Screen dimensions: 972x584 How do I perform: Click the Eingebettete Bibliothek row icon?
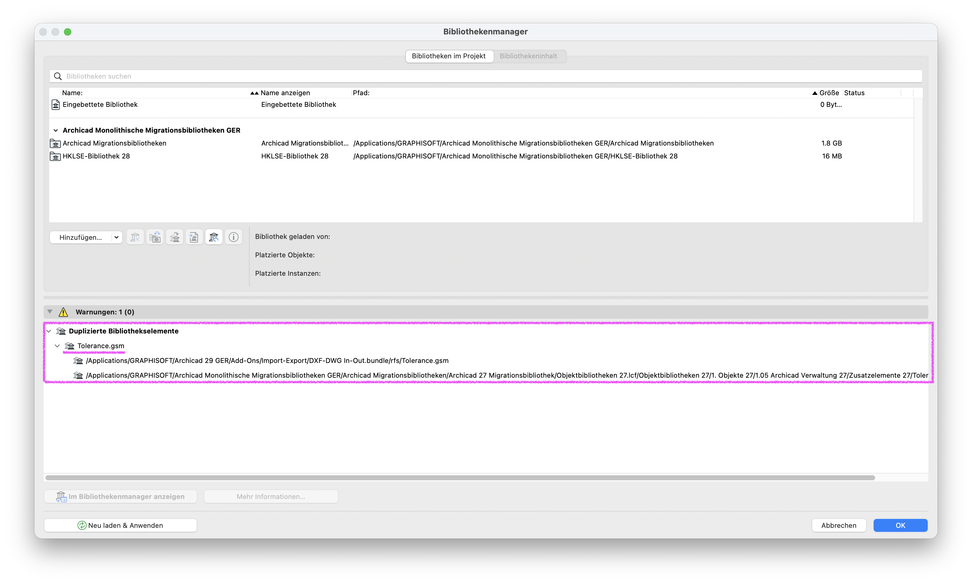(56, 105)
